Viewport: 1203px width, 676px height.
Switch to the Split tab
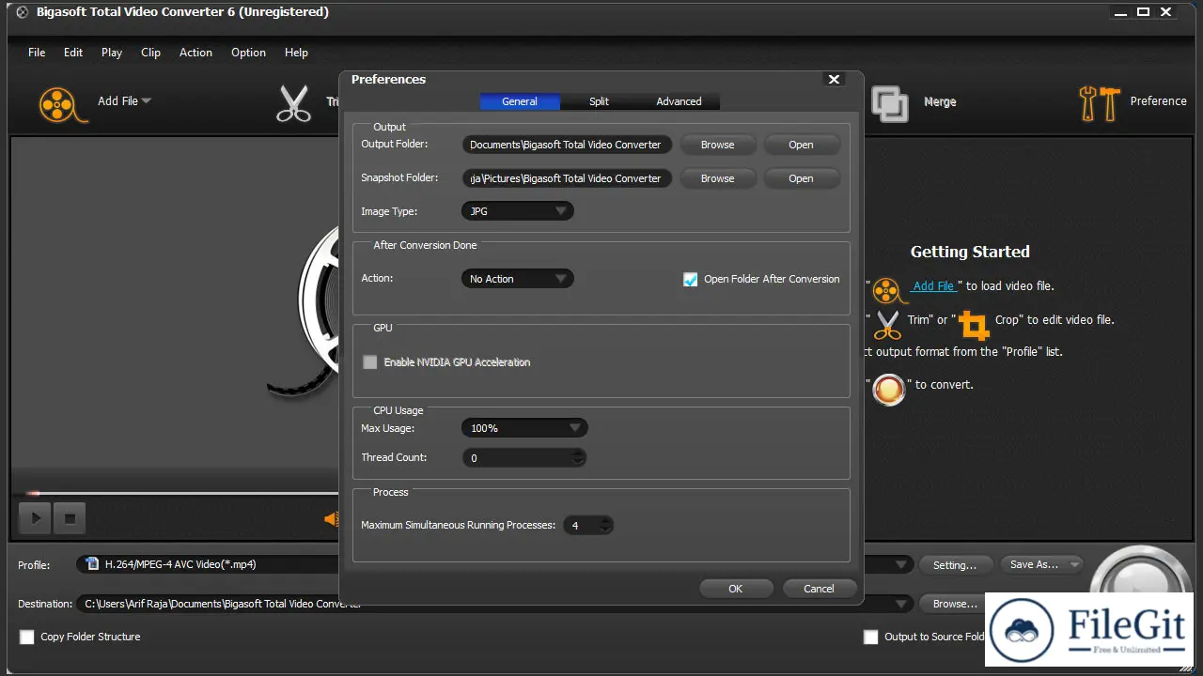click(599, 101)
